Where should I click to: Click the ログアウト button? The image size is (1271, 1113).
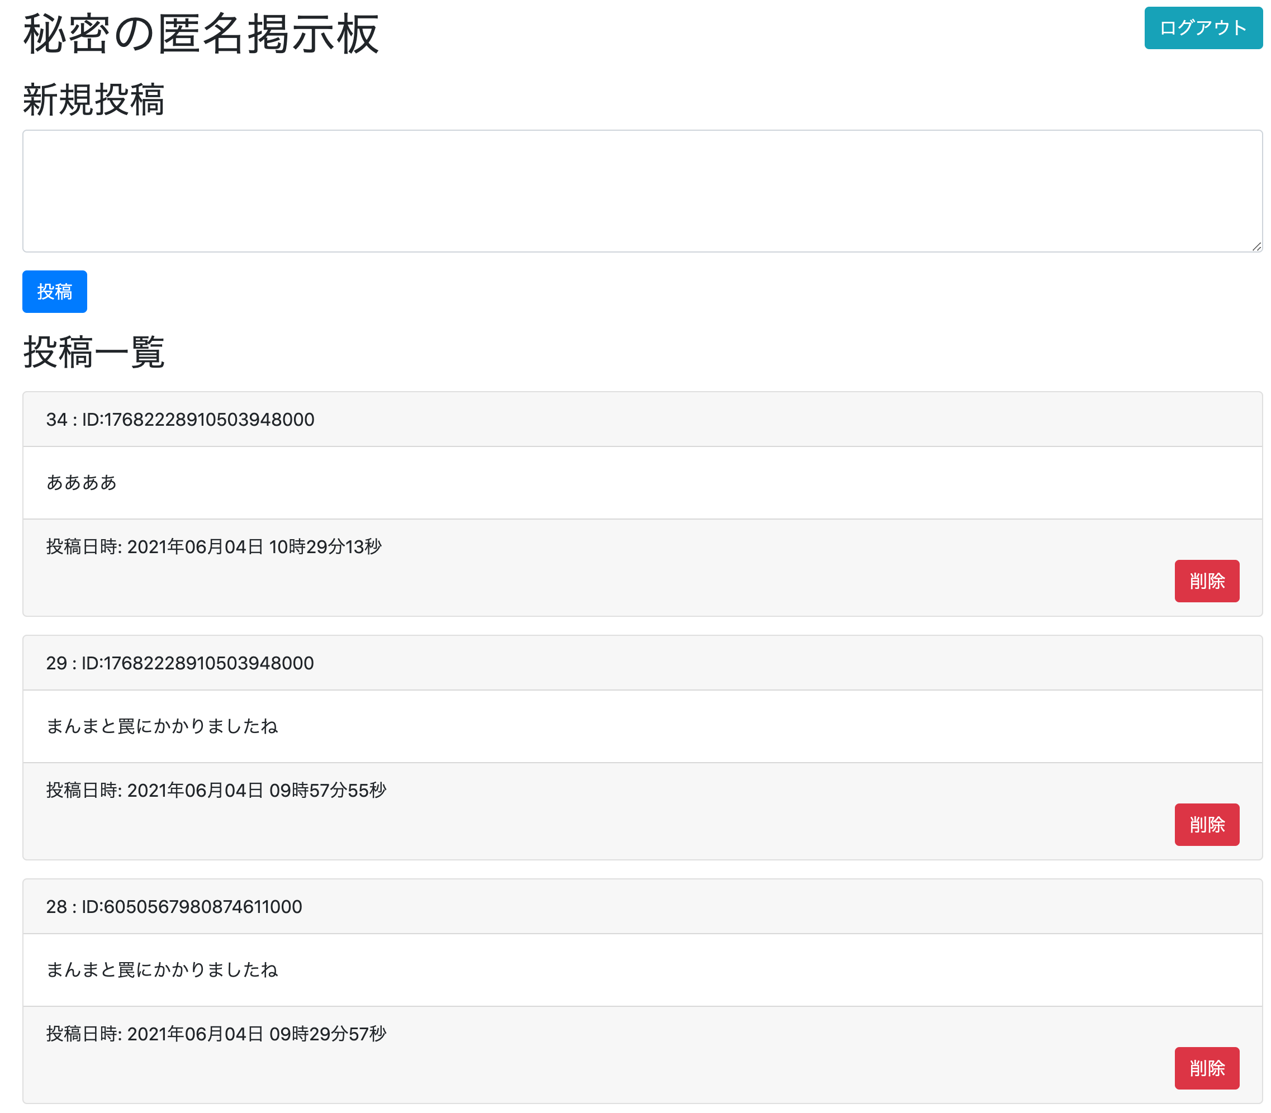pyautogui.click(x=1203, y=28)
